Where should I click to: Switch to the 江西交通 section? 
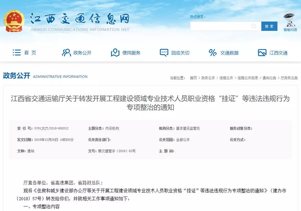click(279, 53)
